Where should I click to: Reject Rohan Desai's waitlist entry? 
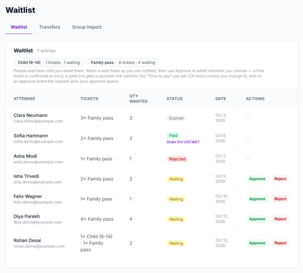click(280, 243)
